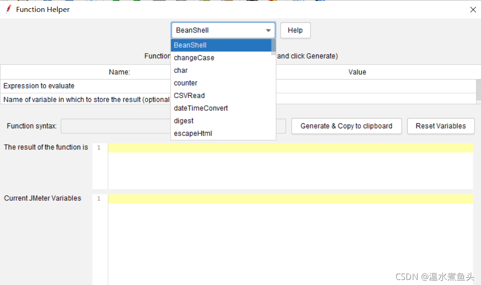The width and height of the screenshot is (481, 285).
Task: Select counter in the function list
Action: tap(221, 83)
